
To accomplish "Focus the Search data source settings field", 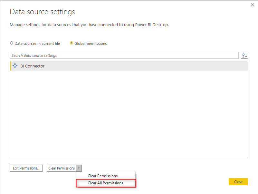I will (124, 55).
